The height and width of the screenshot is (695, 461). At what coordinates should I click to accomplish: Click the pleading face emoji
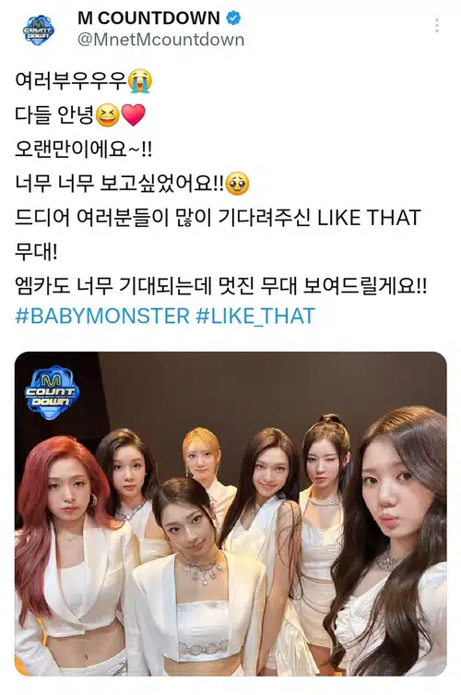[x=237, y=184]
